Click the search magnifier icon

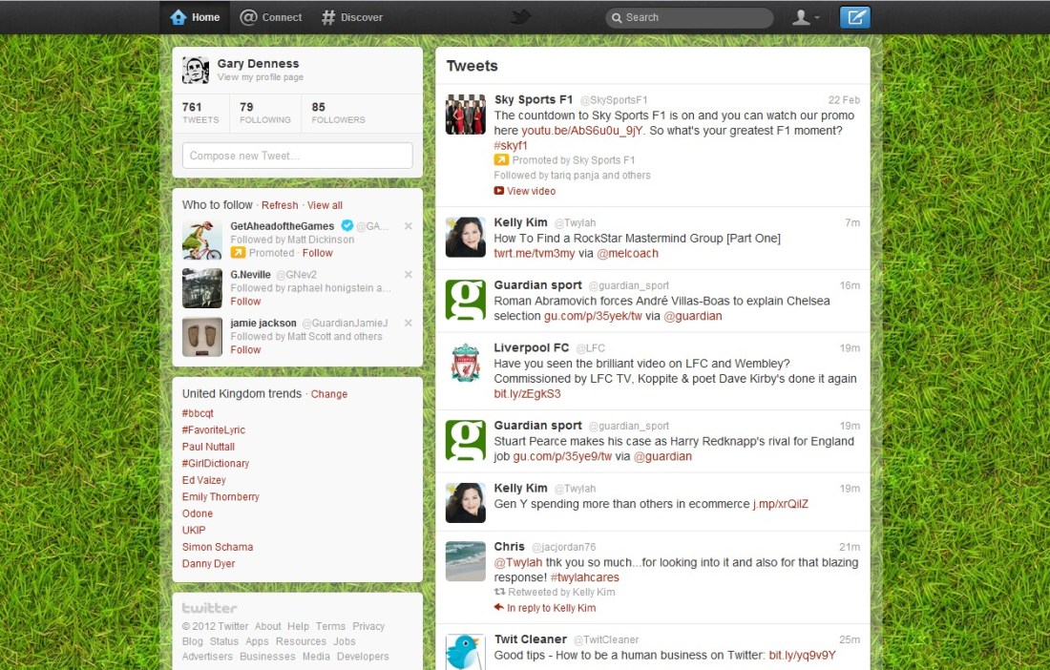coord(617,17)
